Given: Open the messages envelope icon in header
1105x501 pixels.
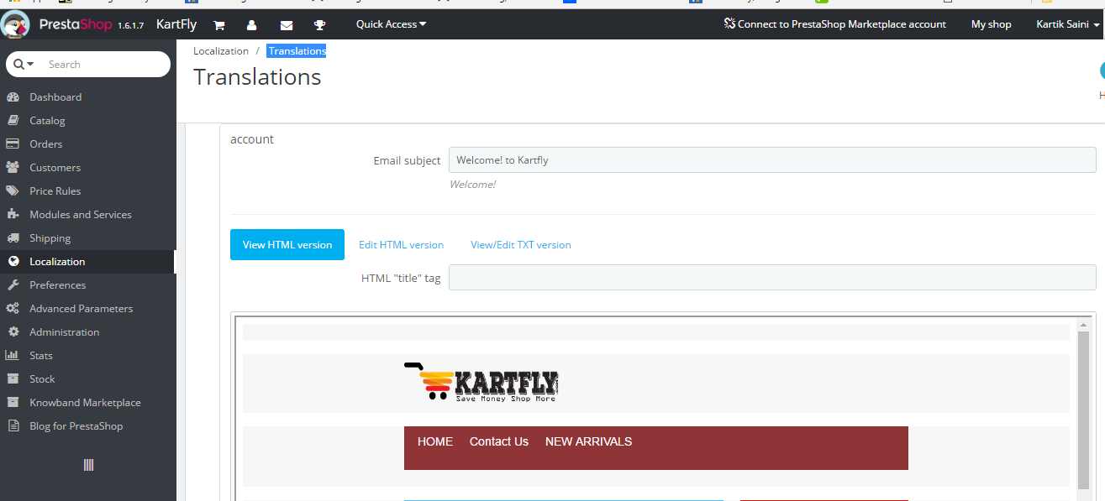Looking at the screenshot, I should pos(287,25).
